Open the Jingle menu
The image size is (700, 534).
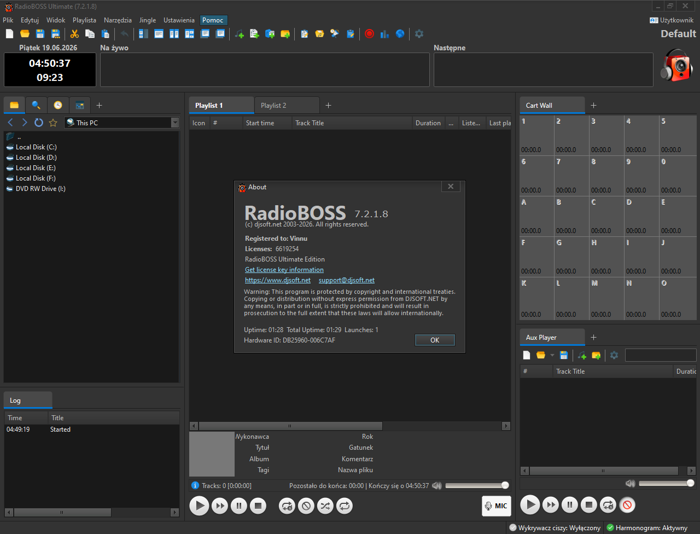[148, 20]
